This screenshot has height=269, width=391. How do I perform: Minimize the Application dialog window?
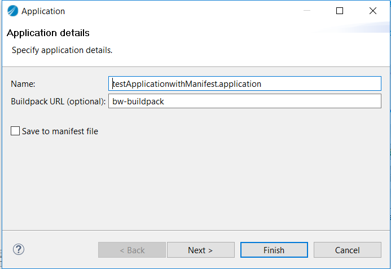click(307, 11)
